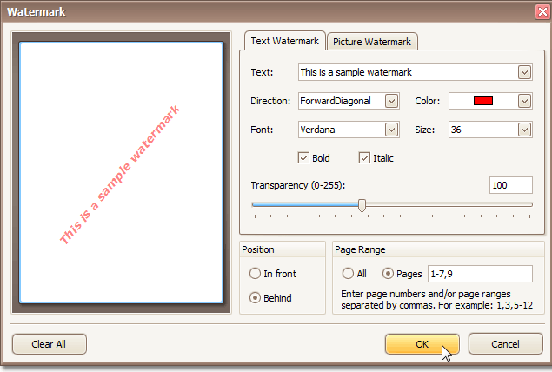Image resolution: width=552 pixels, height=372 pixels.
Task: Click the Cancel button
Action: click(505, 343)
